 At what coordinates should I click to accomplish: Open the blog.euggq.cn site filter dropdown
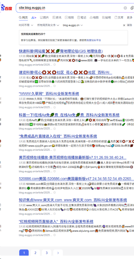[x=73, y=25]
